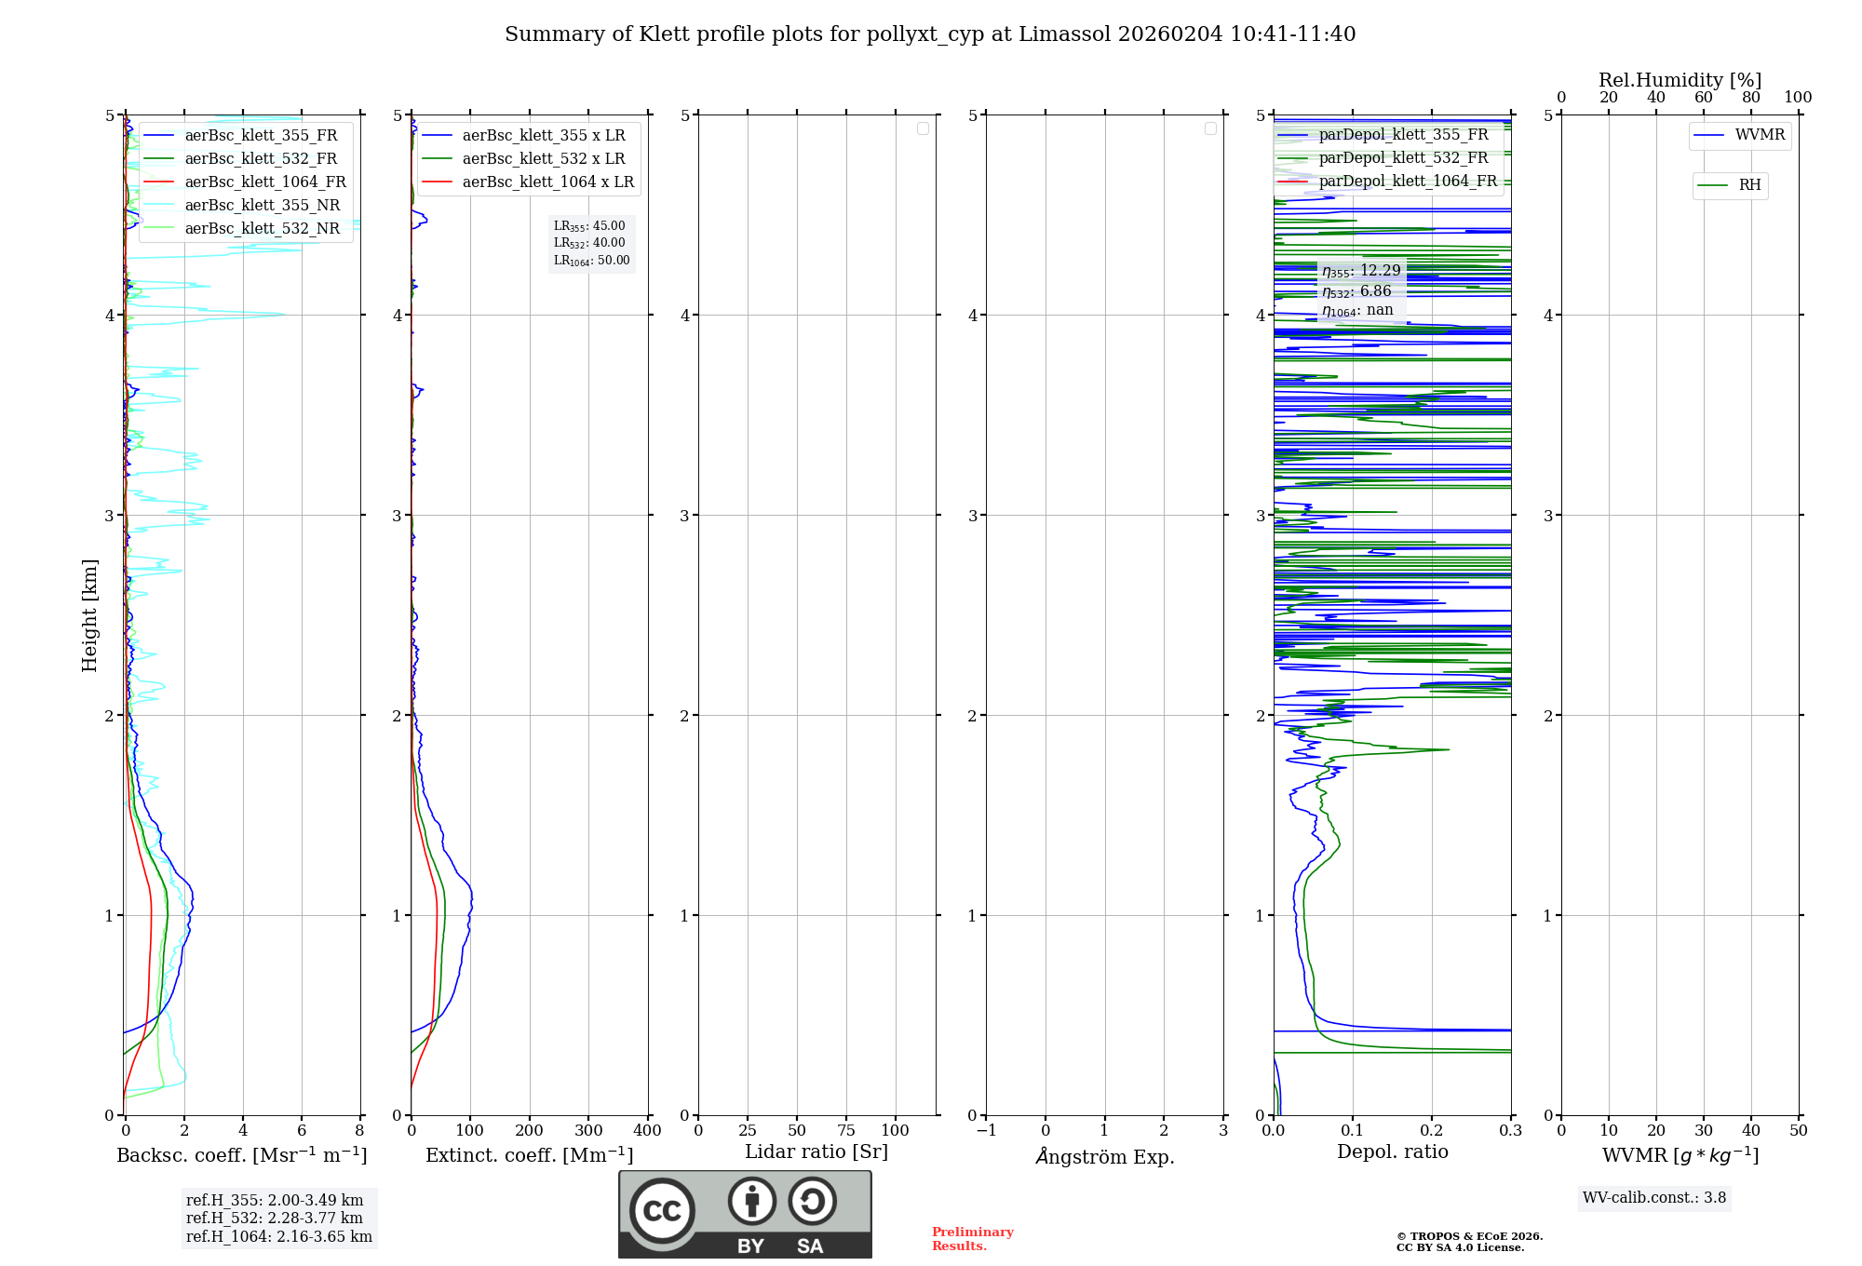
Task: Click the ref.H_532: 2.28-3.77 km text
Action: point(275,1219)
